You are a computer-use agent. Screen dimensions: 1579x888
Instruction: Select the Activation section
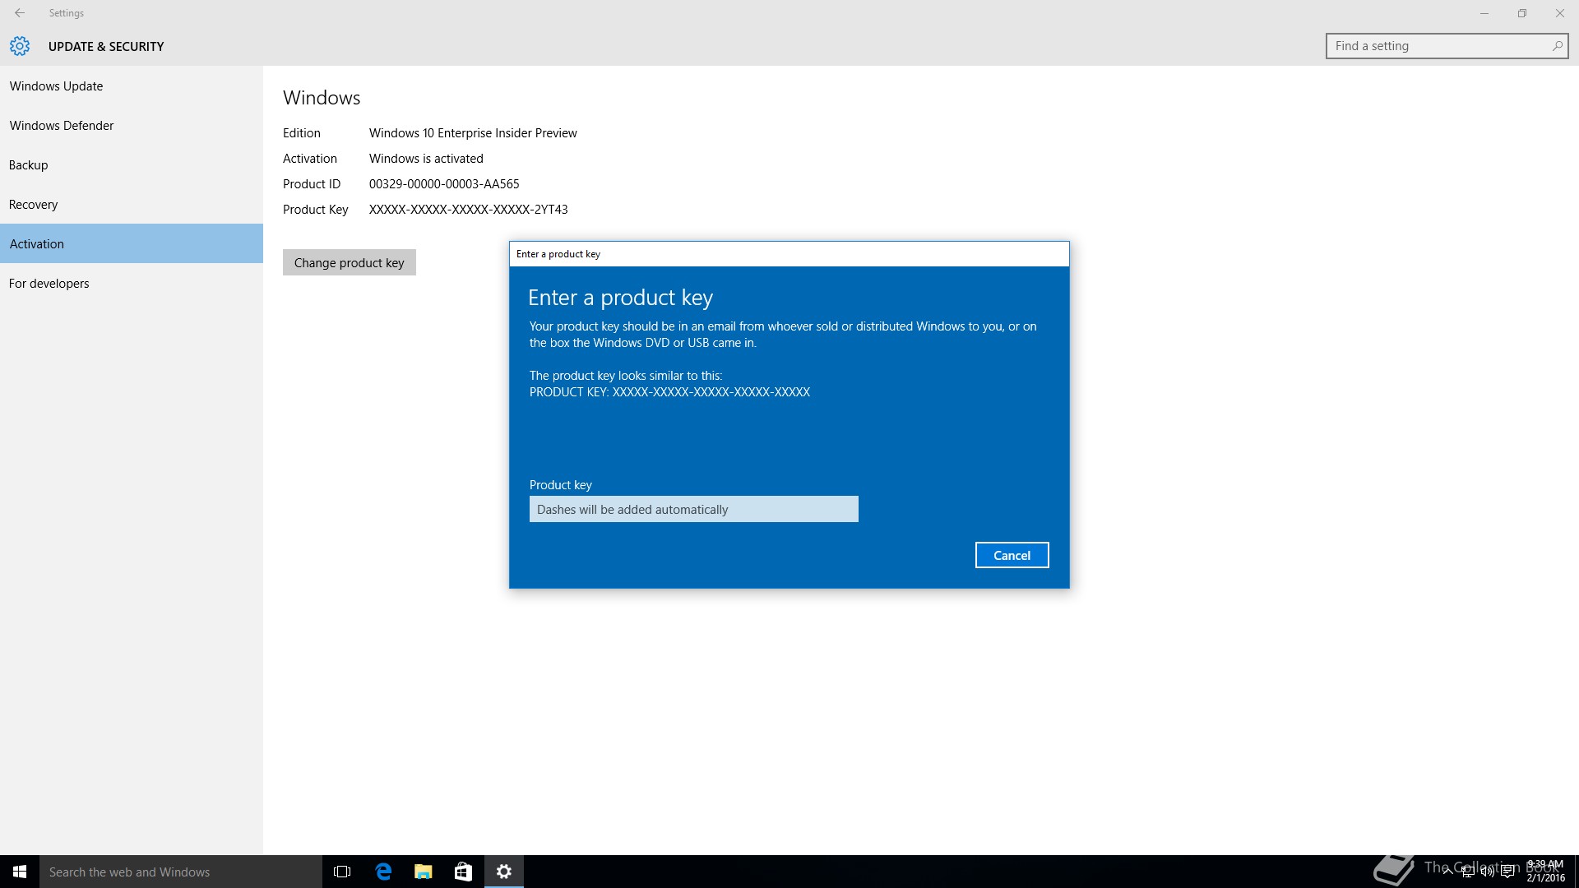click(132, 243)
